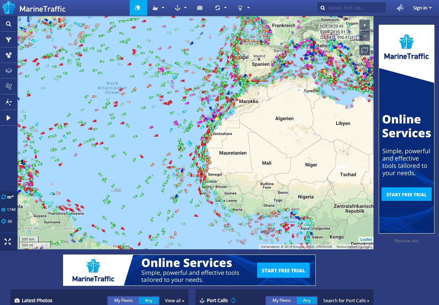Select 'Any' in Latest Photos toggle
Image resolution: width=439 pixels, height=305 pixels.
pyautogui.click(x=148, y=300)
